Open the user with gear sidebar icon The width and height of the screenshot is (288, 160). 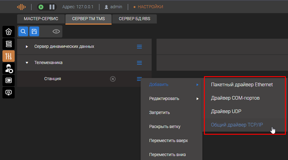(8, 68)
